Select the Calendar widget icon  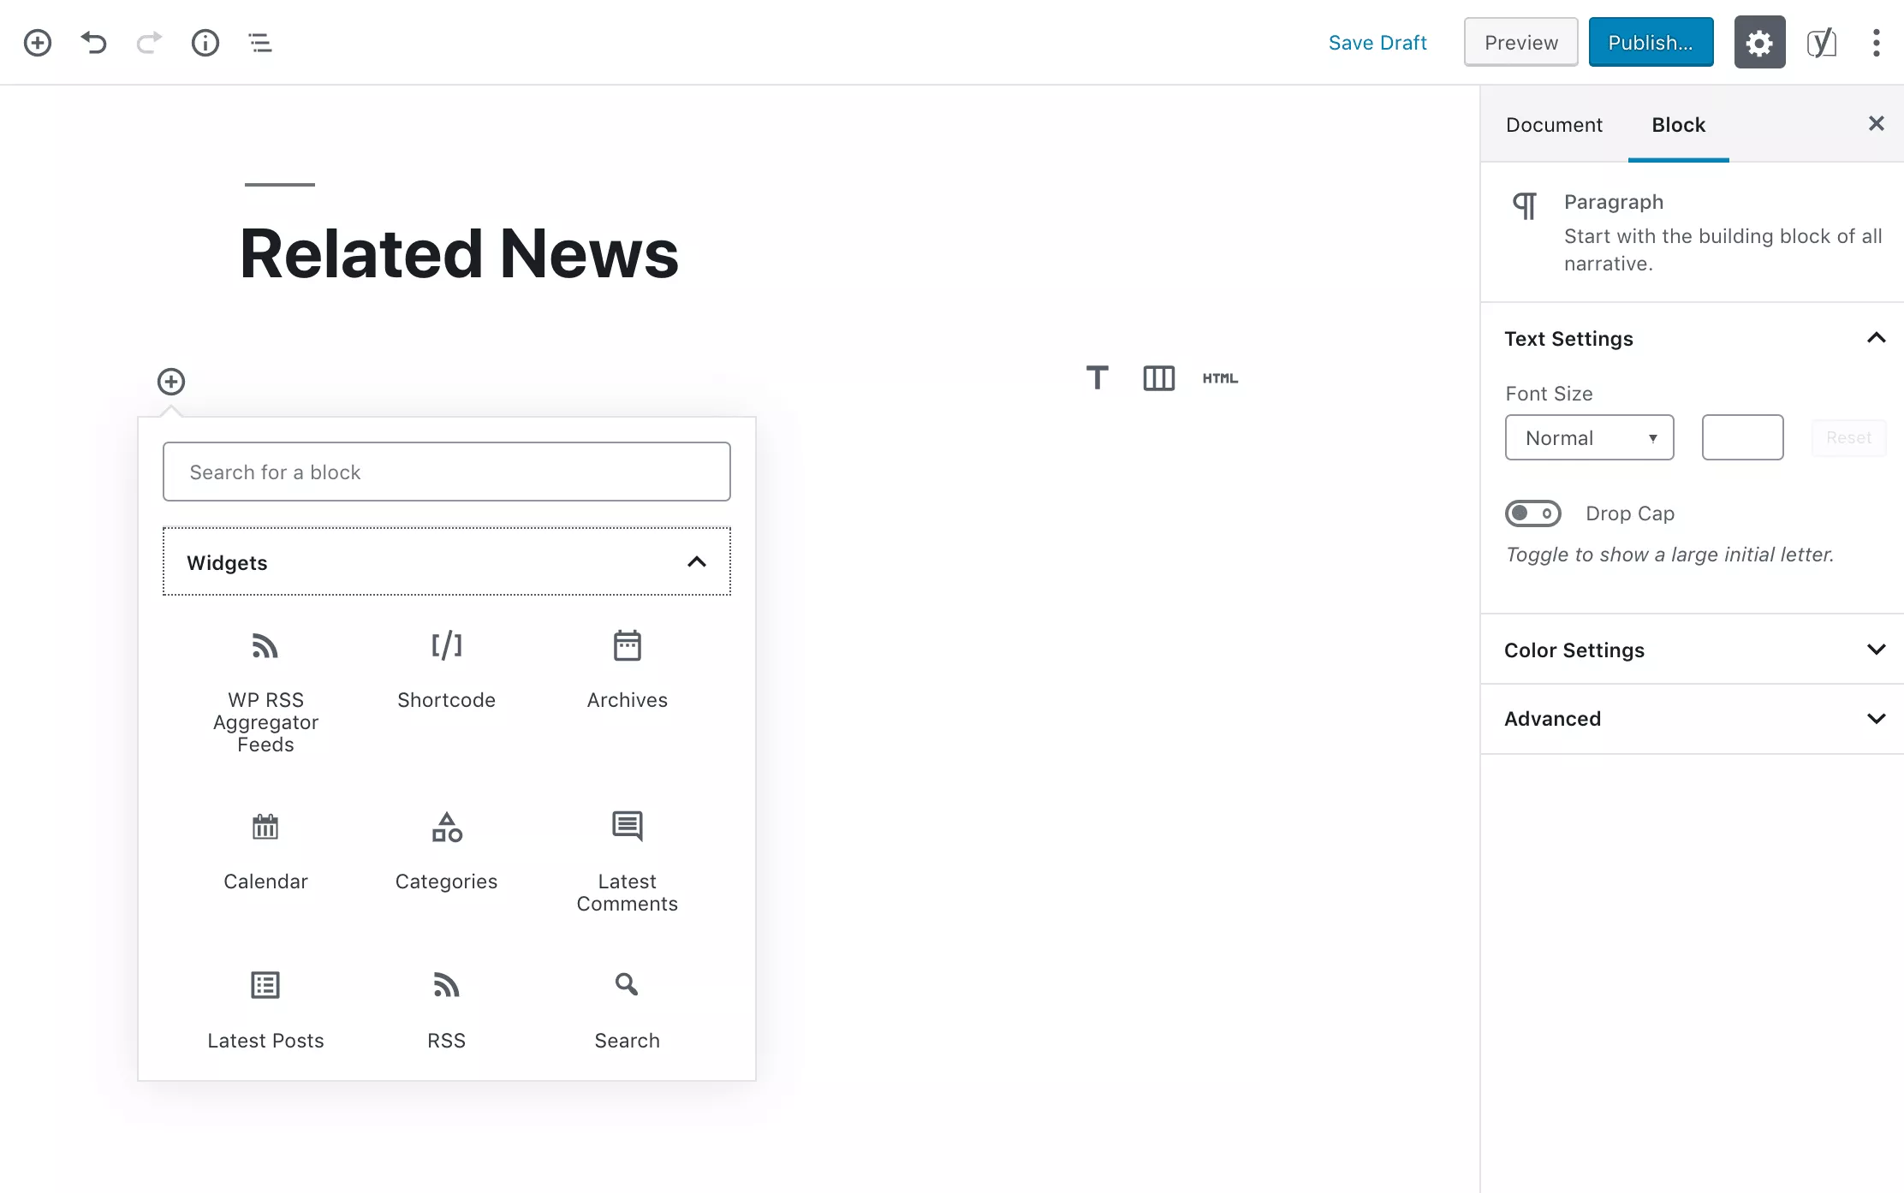(265, 826)
